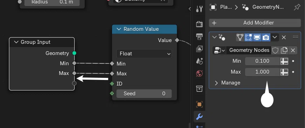Viewport: 305px width, 128px height.
Task: Toggle modifier on-cage display
Action: [240, 37]
